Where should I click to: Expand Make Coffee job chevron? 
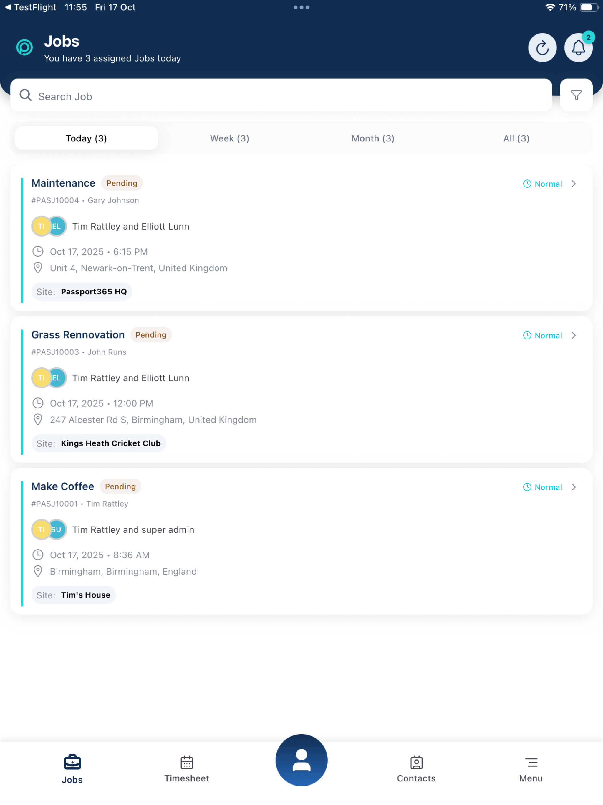coord(574,487)
